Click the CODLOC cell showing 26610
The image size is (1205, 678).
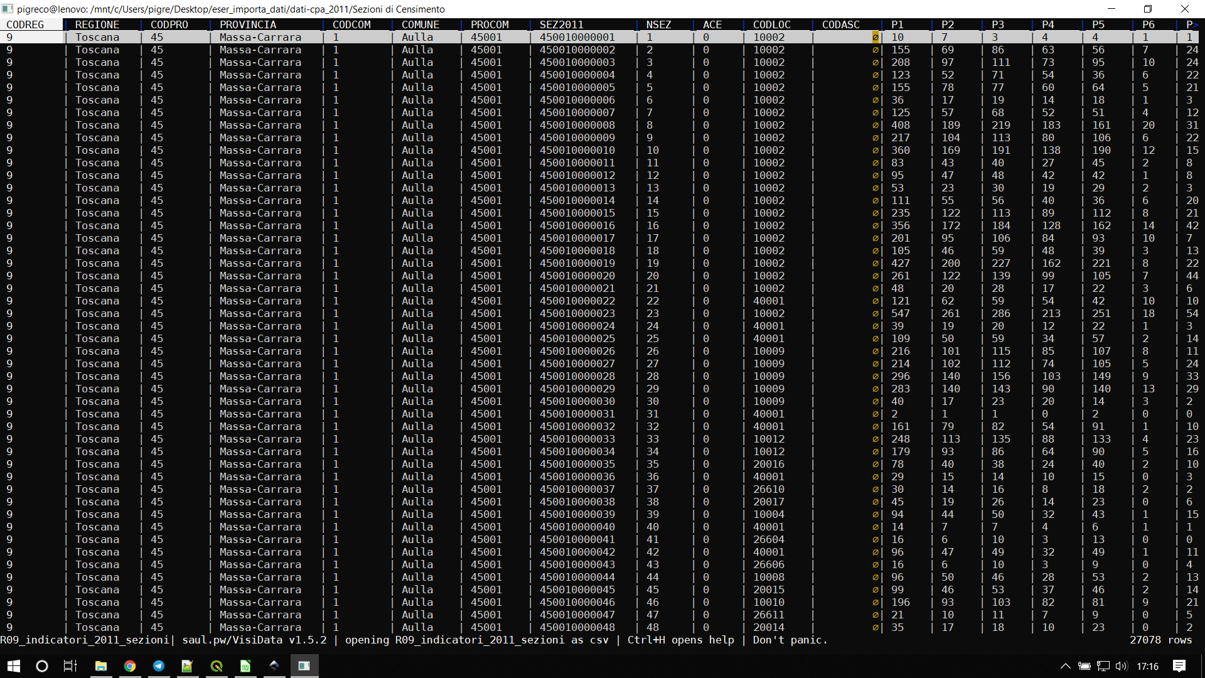pos(769,489)
